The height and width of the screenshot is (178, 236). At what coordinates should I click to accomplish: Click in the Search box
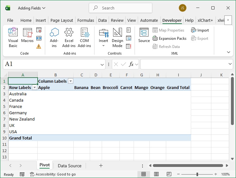click(x=121, y=8)
